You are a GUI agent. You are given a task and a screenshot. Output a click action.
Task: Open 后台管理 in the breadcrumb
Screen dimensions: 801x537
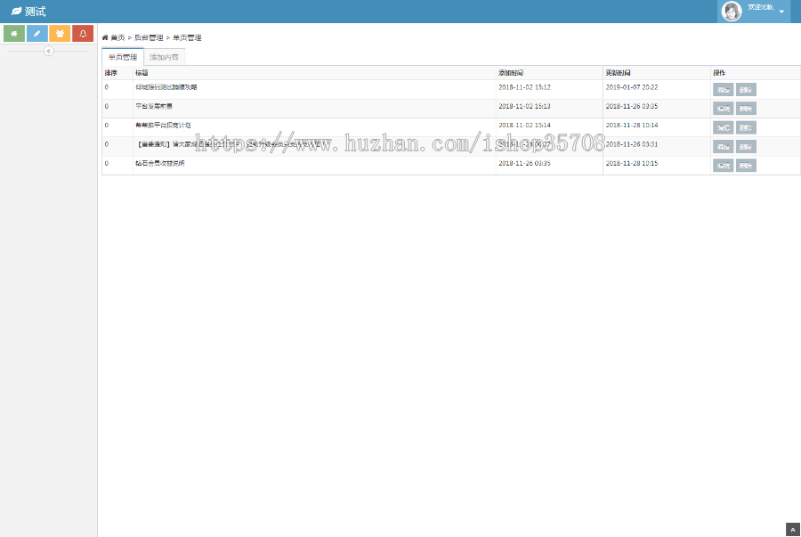click(x=149, y=37)
